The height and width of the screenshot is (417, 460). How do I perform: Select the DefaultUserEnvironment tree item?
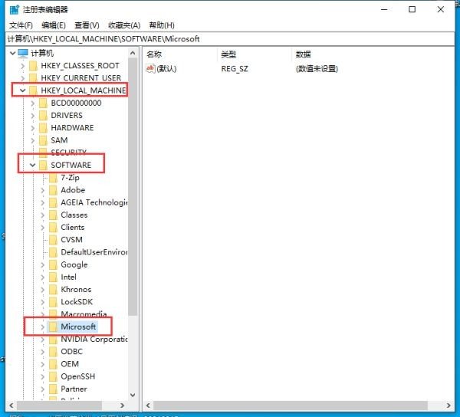pos(94,252)
